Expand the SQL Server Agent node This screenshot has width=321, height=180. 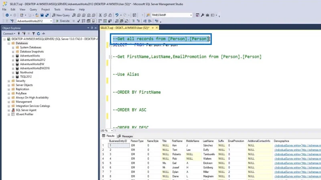pos(9,110)
